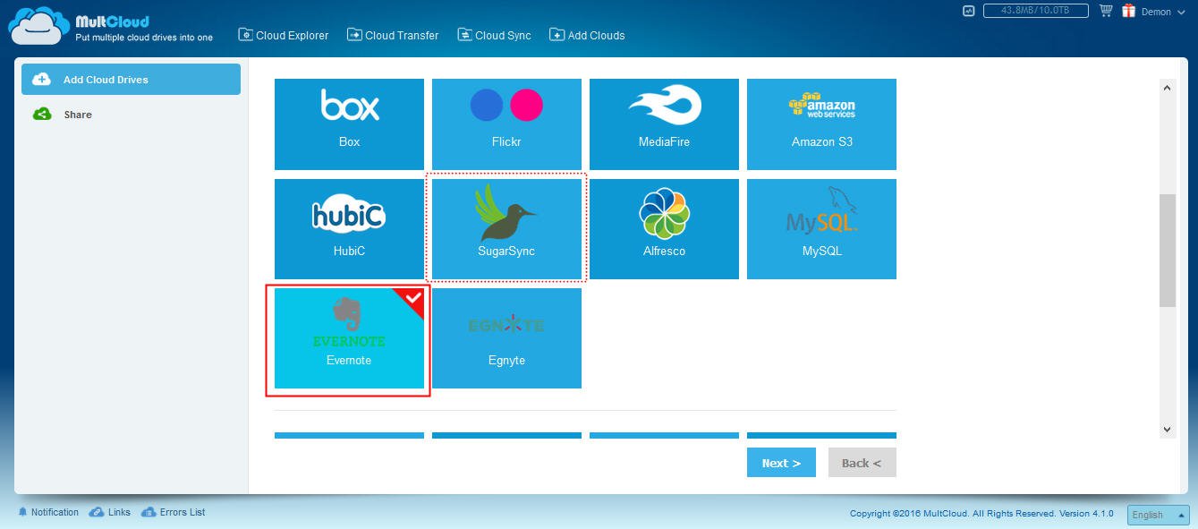Click the copyright MultCloud text
The width and height of the screenshot is (1198, 529).
pyautogui.click(x=981, y=514)
